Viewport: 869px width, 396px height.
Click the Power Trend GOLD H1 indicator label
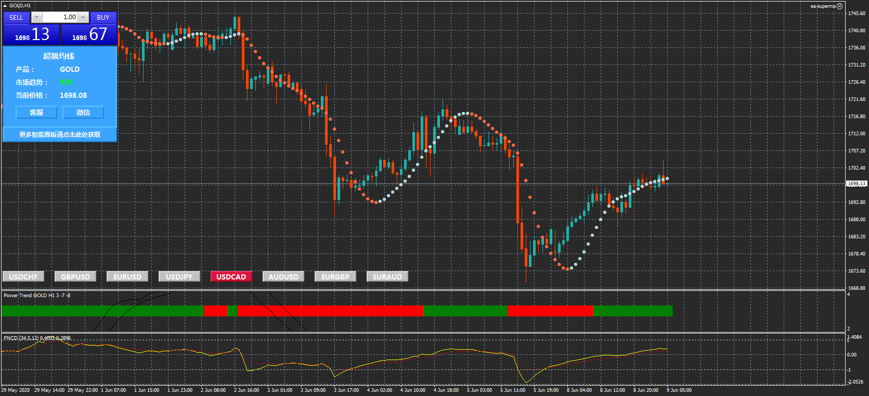(x=37, y=296)
